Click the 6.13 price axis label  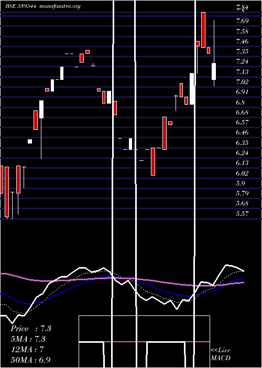click(242, 163)
